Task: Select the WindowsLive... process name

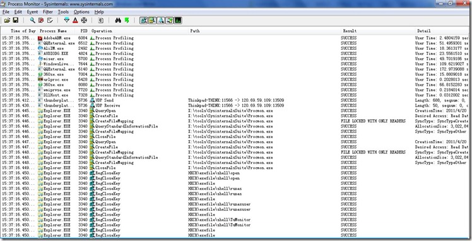Action: 59,64
